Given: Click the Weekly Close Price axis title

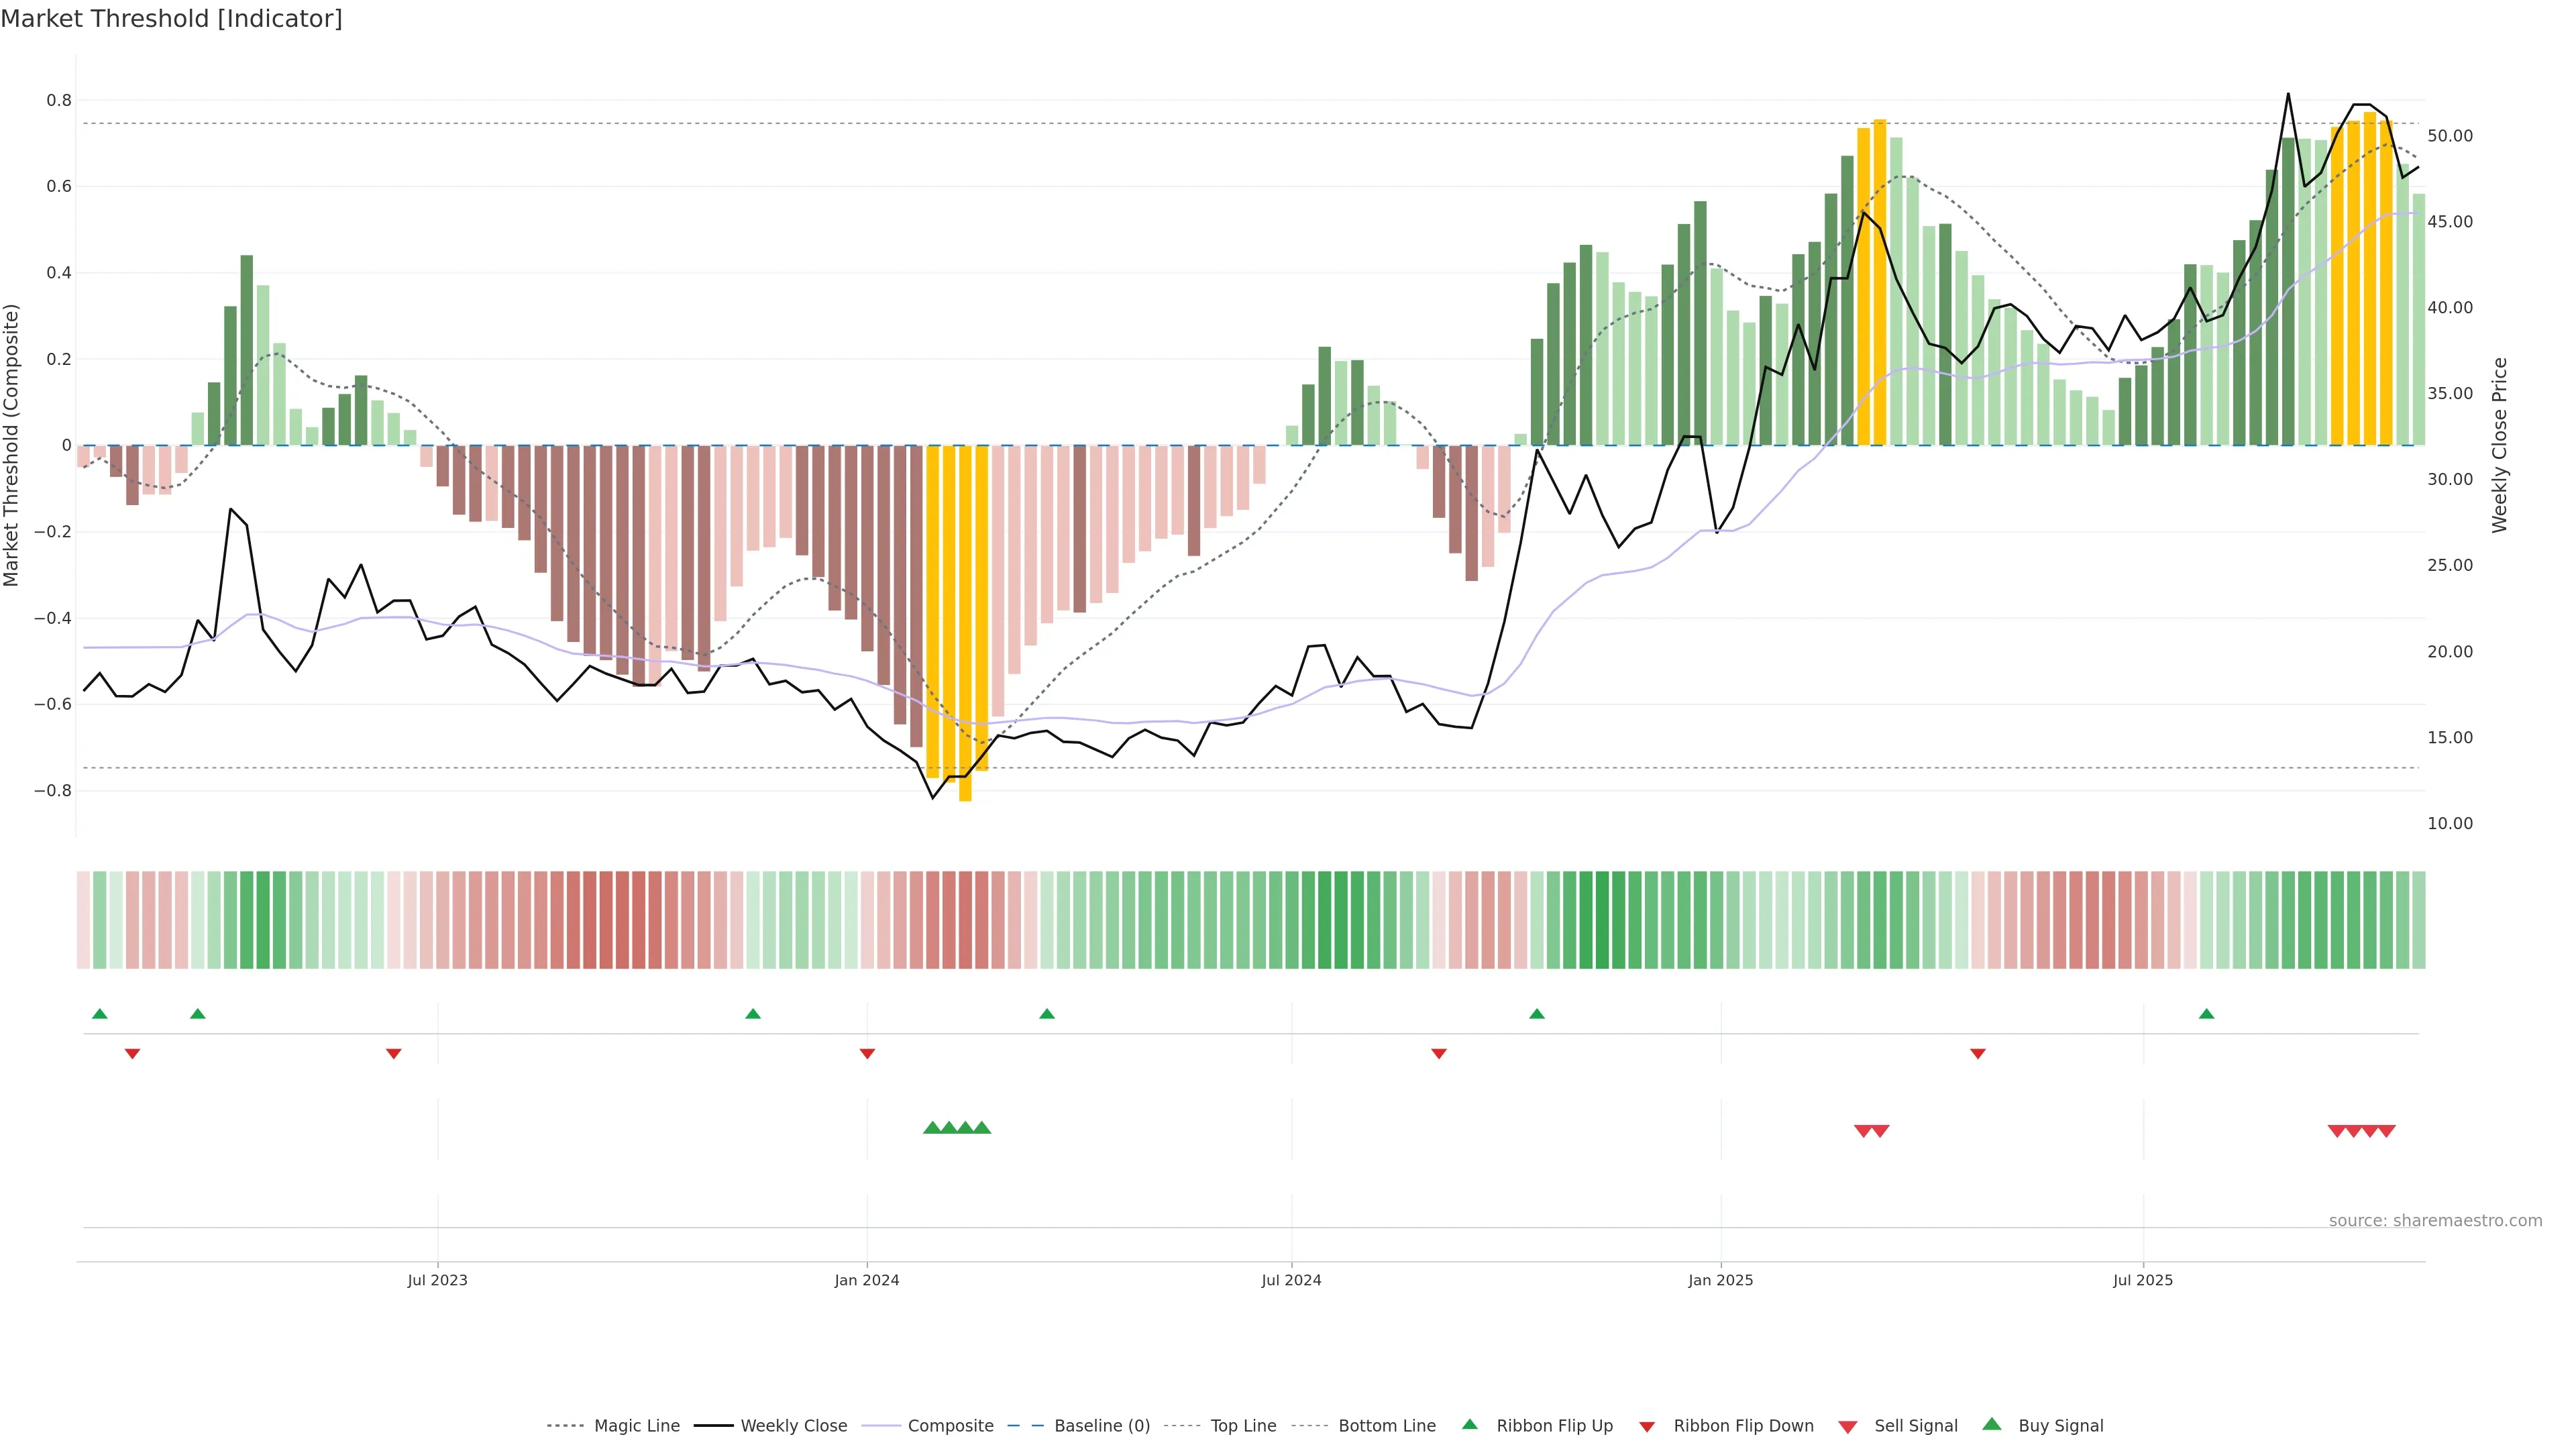Looking at the screenshot, I should 2500,445.
